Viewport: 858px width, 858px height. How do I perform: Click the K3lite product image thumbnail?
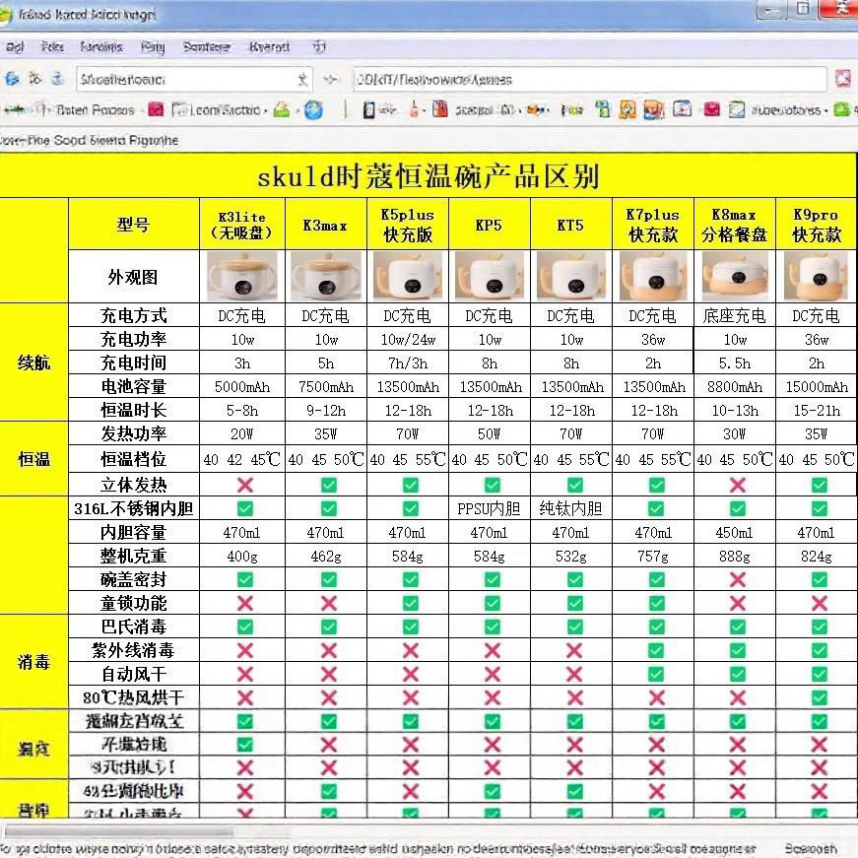242,276
